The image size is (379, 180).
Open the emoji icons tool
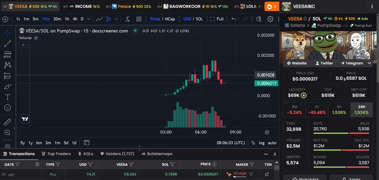coord(8,108)
